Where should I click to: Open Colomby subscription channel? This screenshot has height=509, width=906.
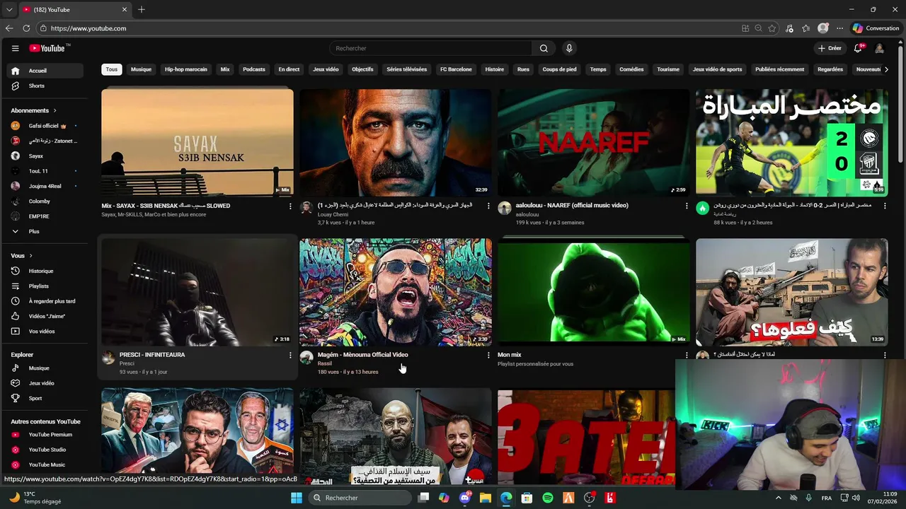(x=44, y=201)
